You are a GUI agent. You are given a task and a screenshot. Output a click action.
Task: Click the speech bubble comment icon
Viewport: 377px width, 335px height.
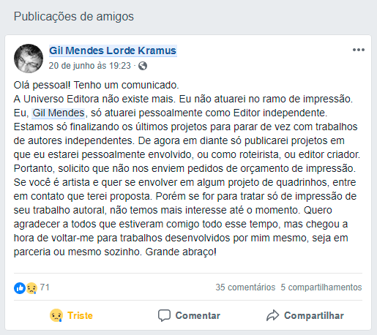point(164,315)
